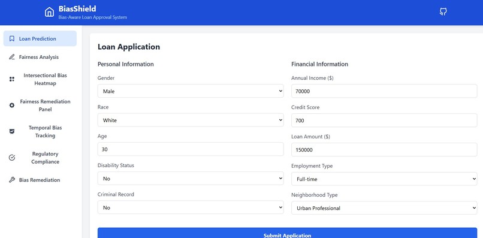The height and width of the screenshot is (238, 483).
Task: Submit the loan application
Action: point(287,233)
